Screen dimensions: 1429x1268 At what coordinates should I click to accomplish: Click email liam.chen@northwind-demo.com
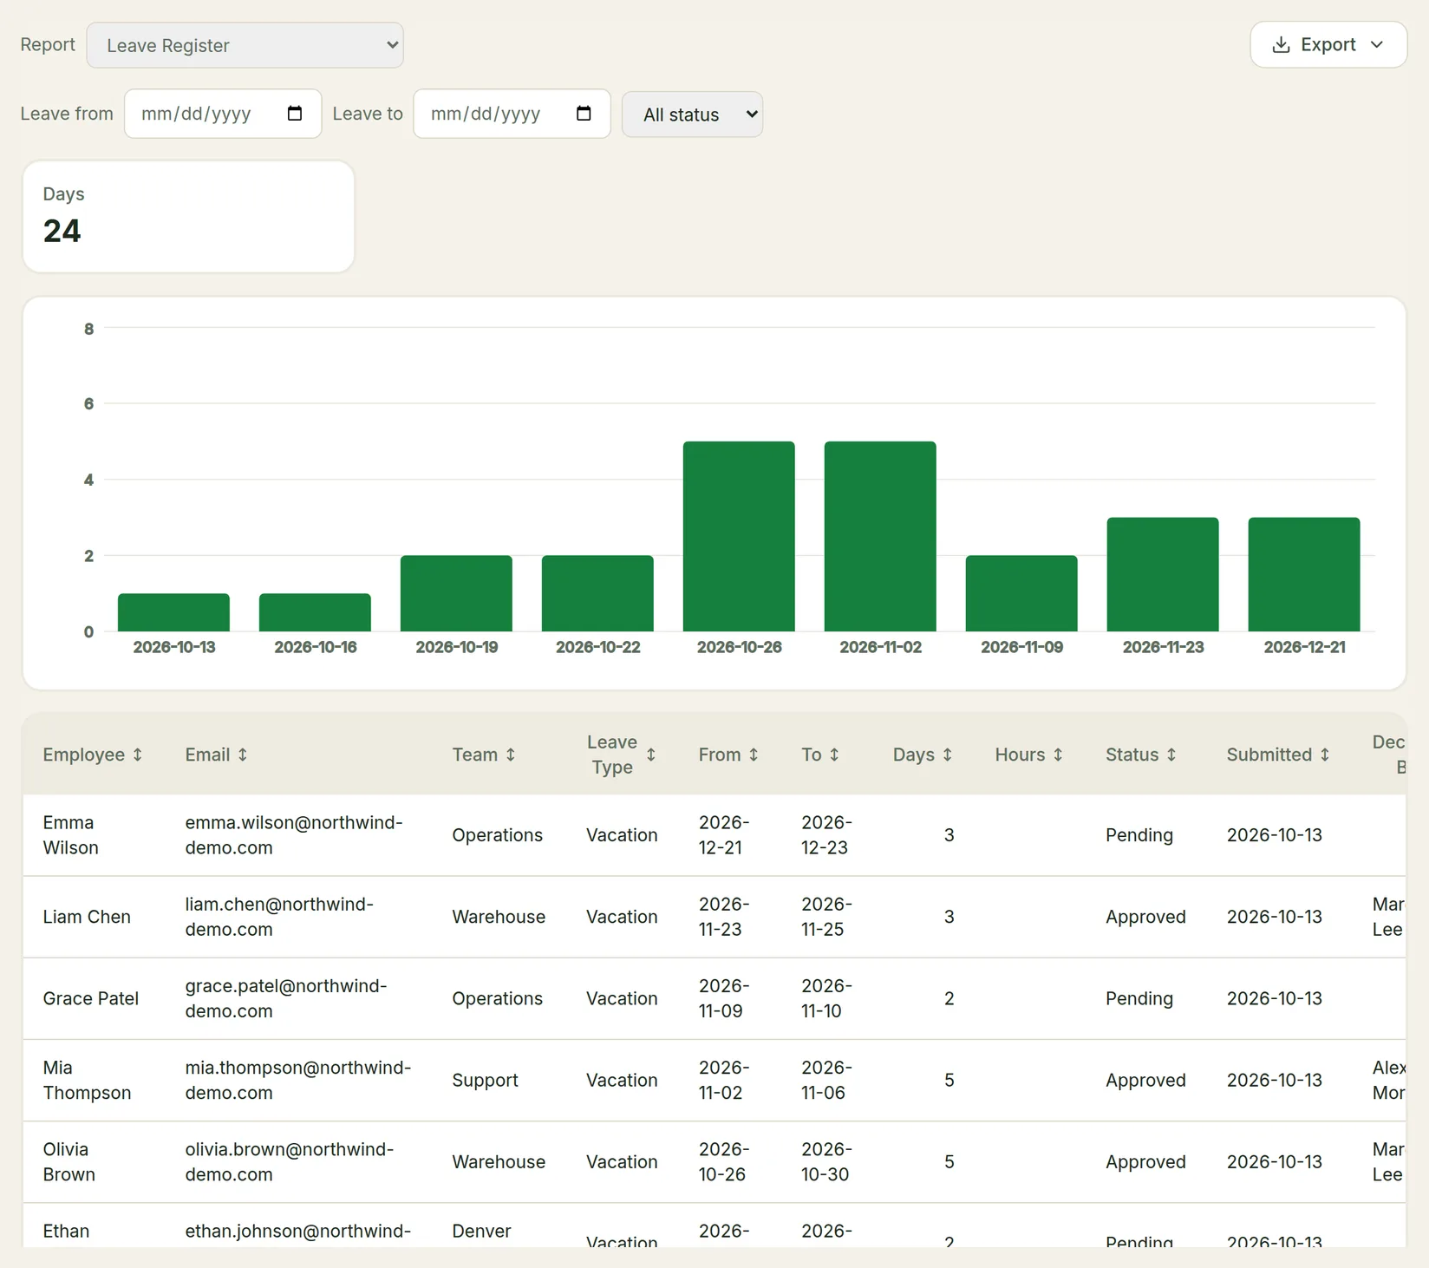[x=279, y=917]
